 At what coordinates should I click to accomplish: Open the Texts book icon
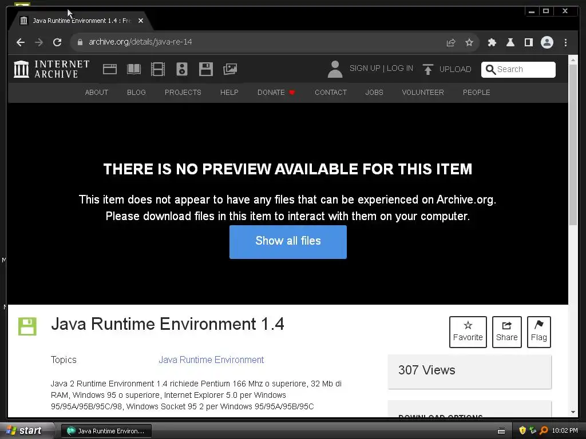tap(134, 69)
